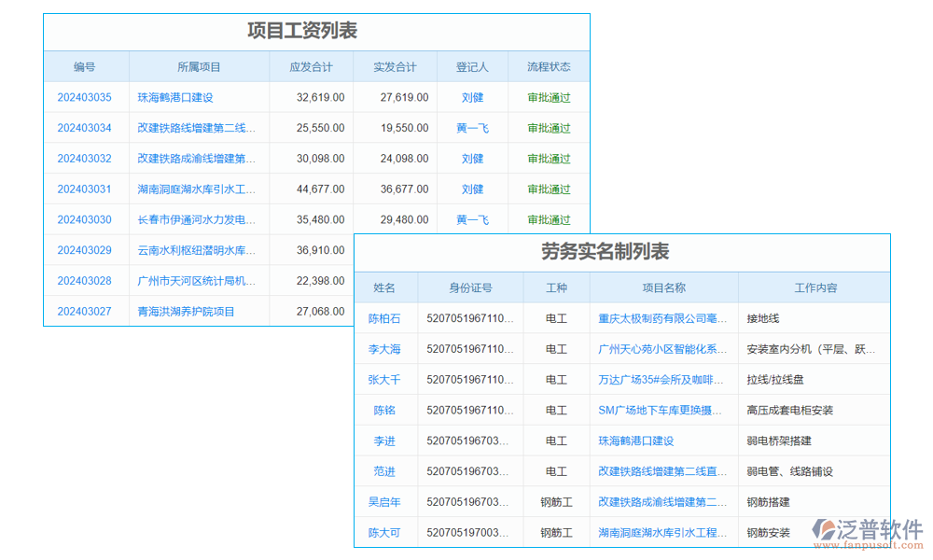Open wage record 202403027
Viewport: 933px width, 560px height.
[x=85, y=311]
